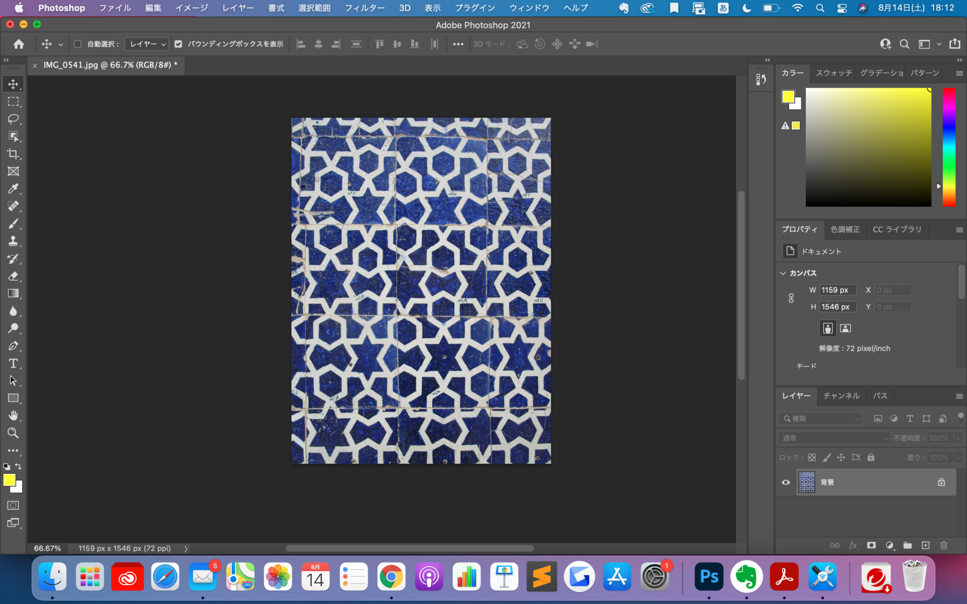
Task: Switch to the チャンネル tab
Action: click(841, 396)
